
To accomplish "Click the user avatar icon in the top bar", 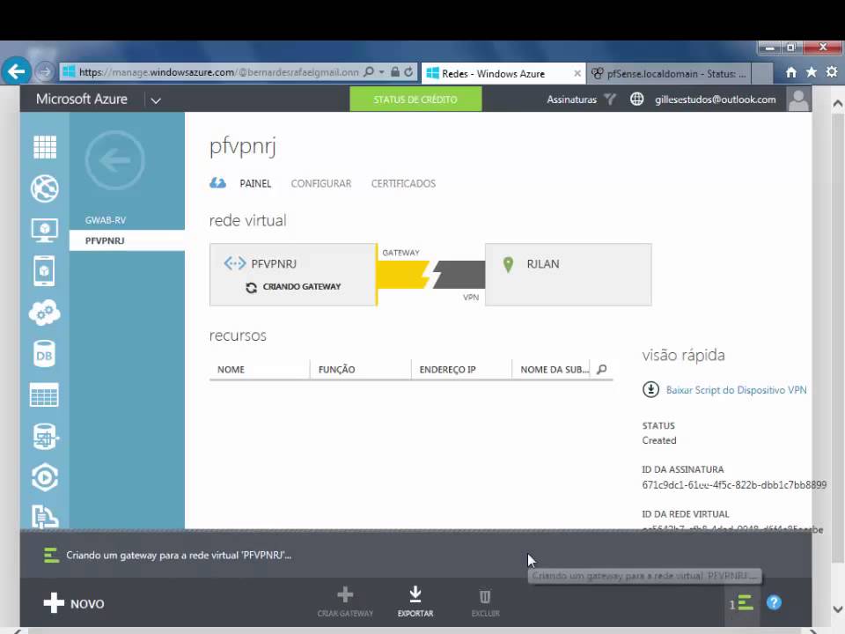I will point(798,100).
